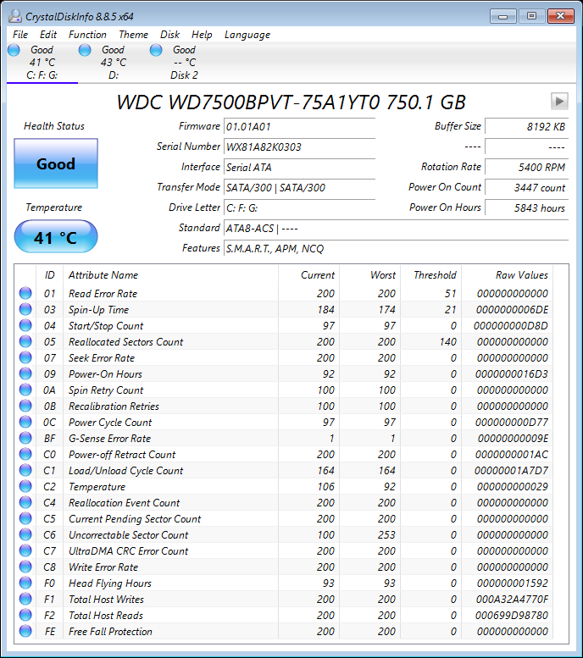Click the status icon for Free Fall Protection
Screen dimensions: 583x658
(25, 631)
